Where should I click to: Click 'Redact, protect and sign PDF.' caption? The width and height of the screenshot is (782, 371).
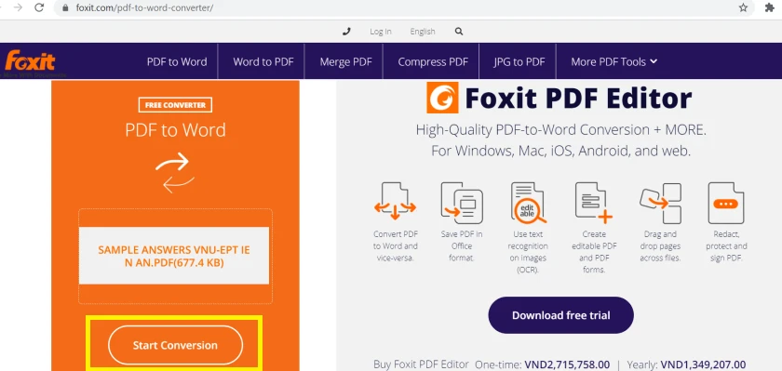[726, 246]
